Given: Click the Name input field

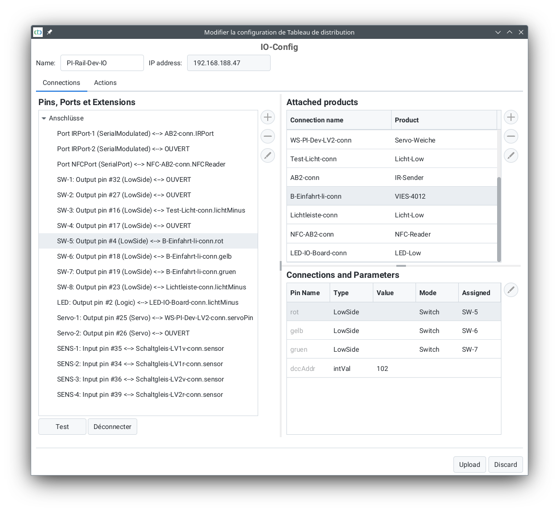Looking at the screenshot, I should [x=102, y=63].
